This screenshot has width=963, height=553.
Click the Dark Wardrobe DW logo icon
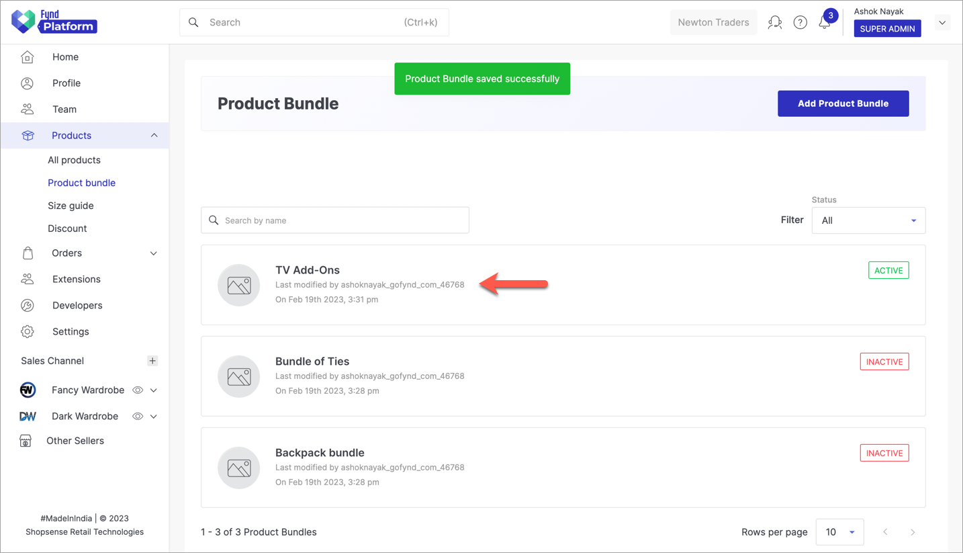coord(28,417)
